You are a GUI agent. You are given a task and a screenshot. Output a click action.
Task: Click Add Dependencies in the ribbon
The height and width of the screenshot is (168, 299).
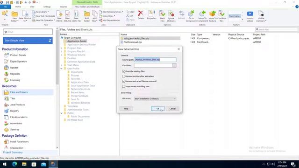[109, 20]
